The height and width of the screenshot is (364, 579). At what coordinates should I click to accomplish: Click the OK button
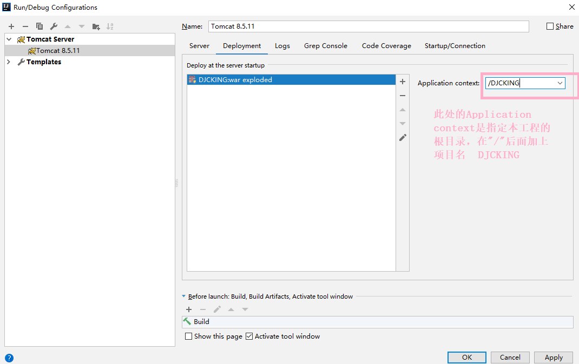467,358
